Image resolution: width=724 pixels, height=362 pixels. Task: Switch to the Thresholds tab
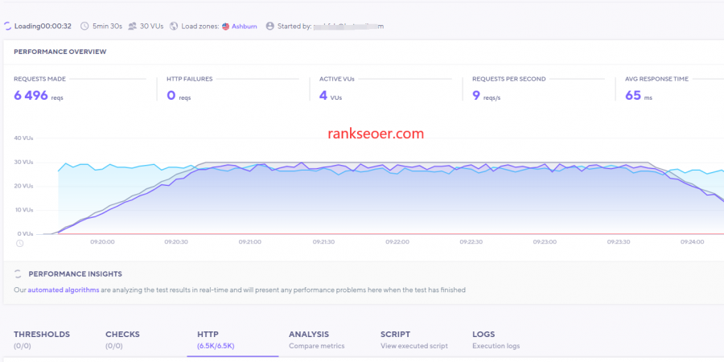pyautogui.click(x=42, y=339)
